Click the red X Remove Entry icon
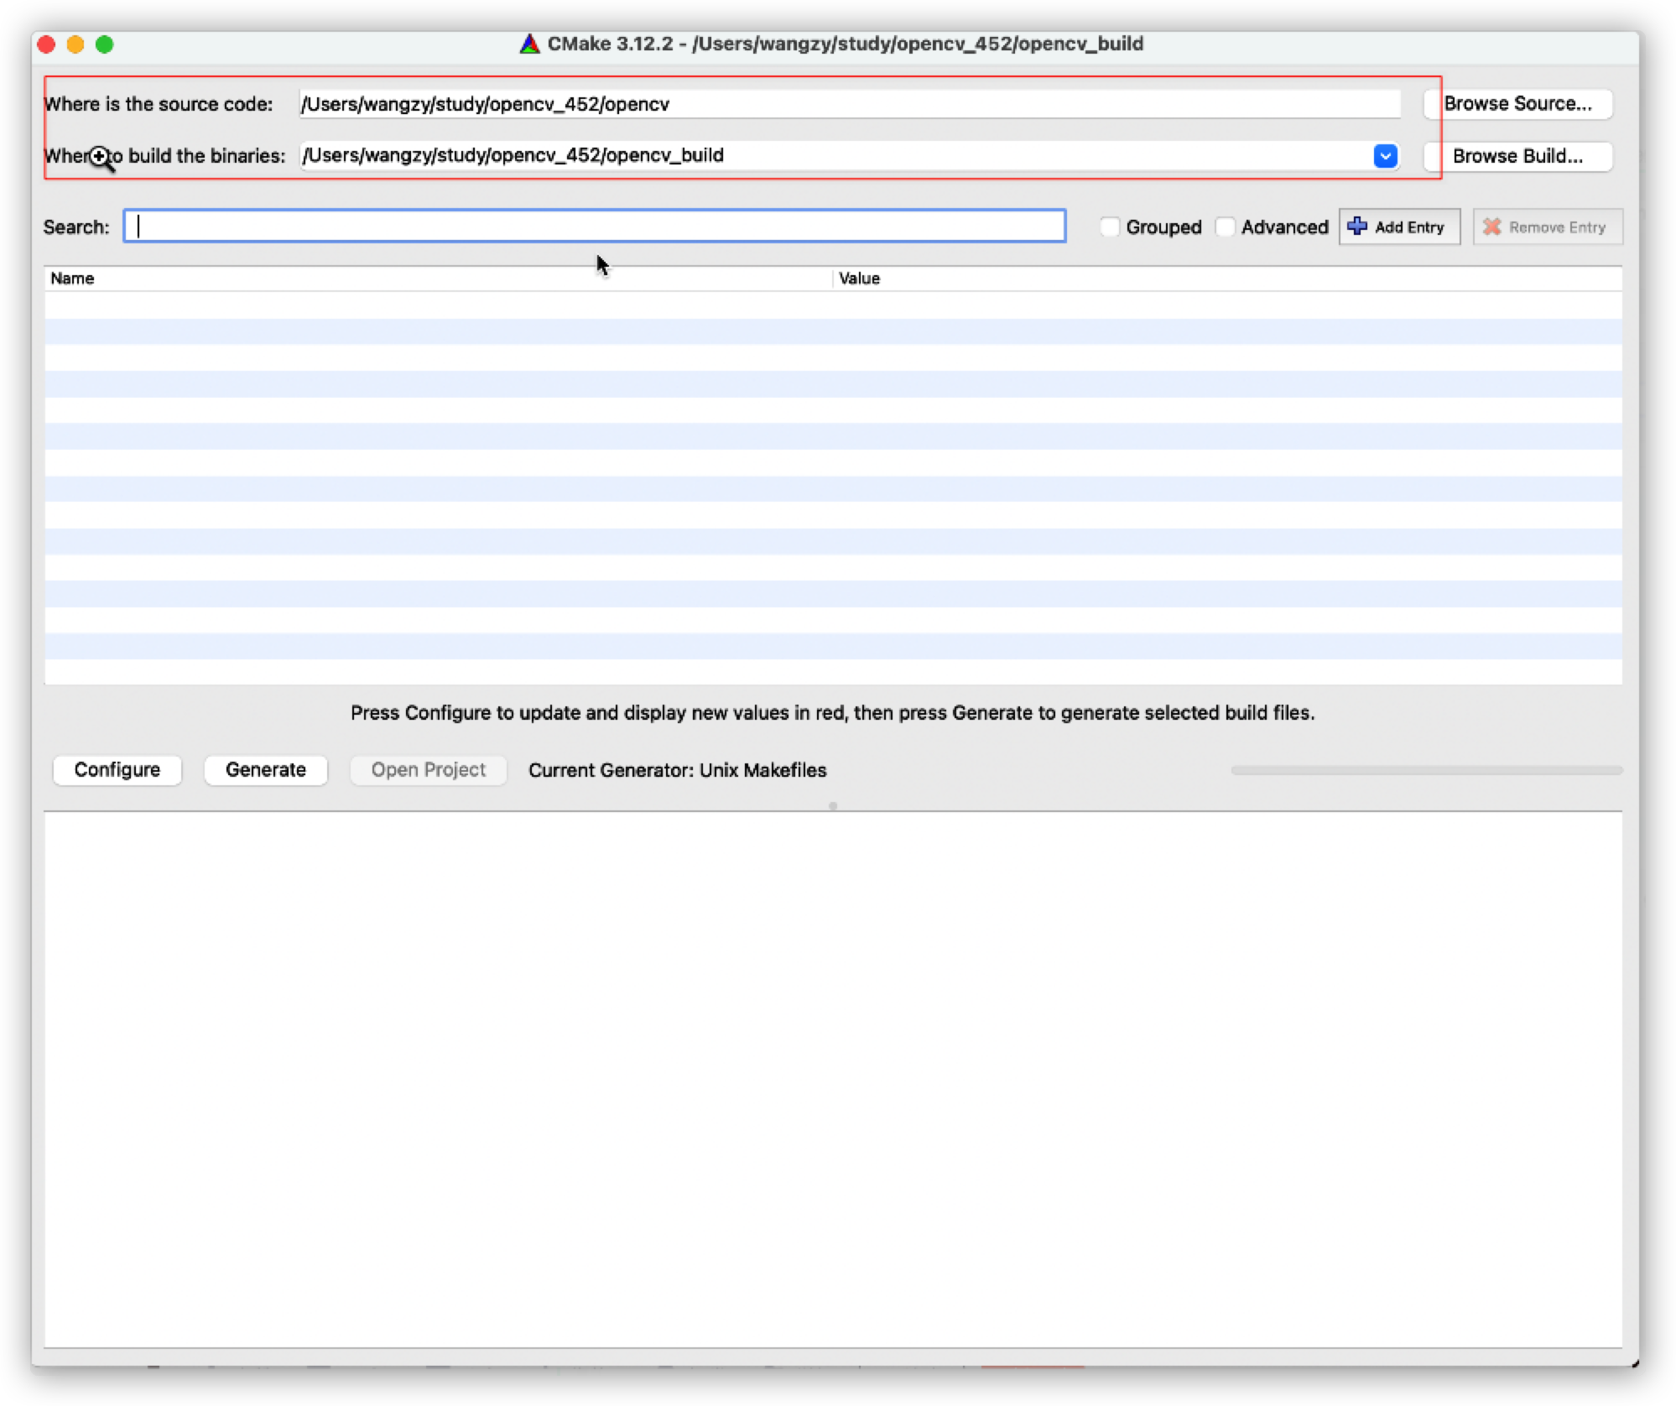The image size is (1676, 1406). (1491, 227)
